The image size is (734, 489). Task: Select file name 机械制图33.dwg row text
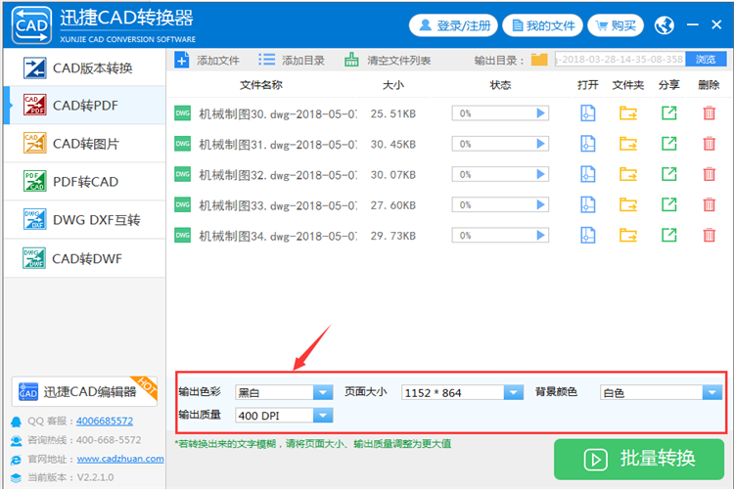(x=278, y=205)
